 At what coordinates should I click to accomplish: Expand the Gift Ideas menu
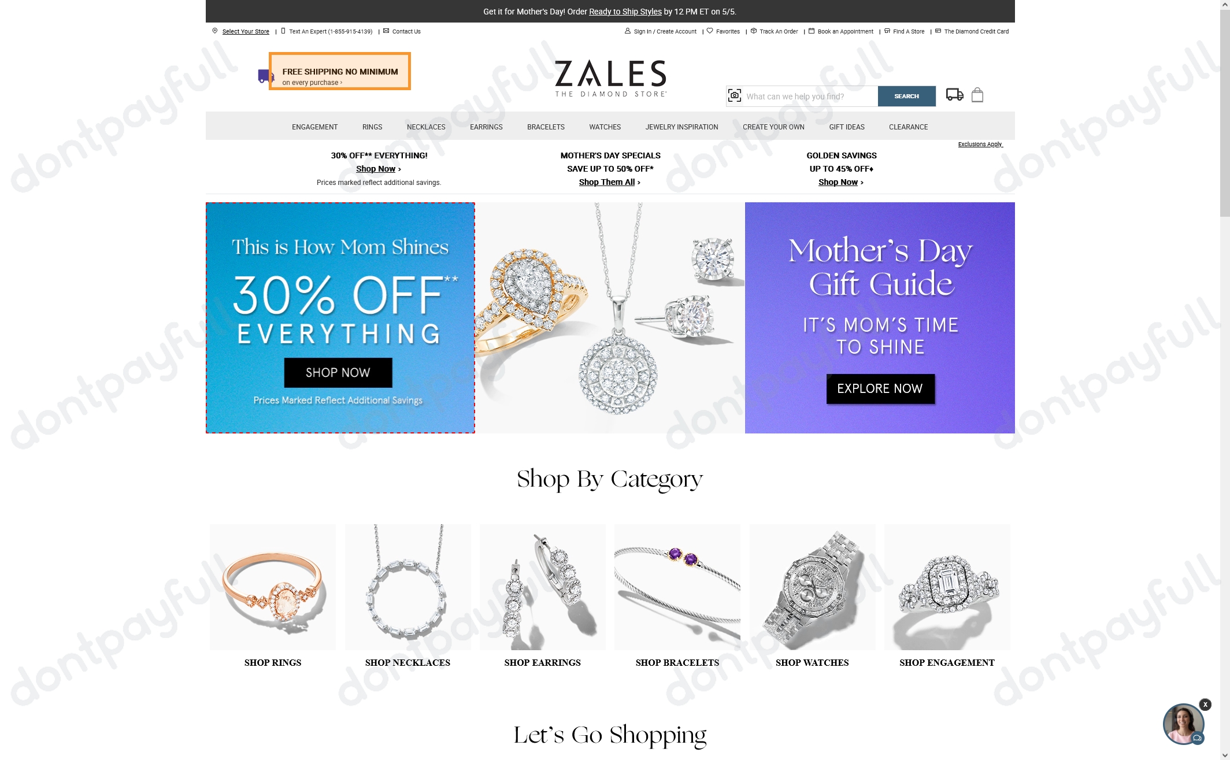tap(847, 127)
